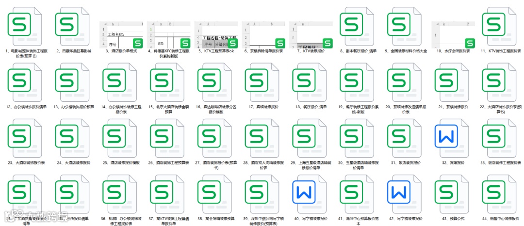Select the Word icon of file 40 写字楼装修报价
This screenshot has width=524, height=226.
pos(310,194)
